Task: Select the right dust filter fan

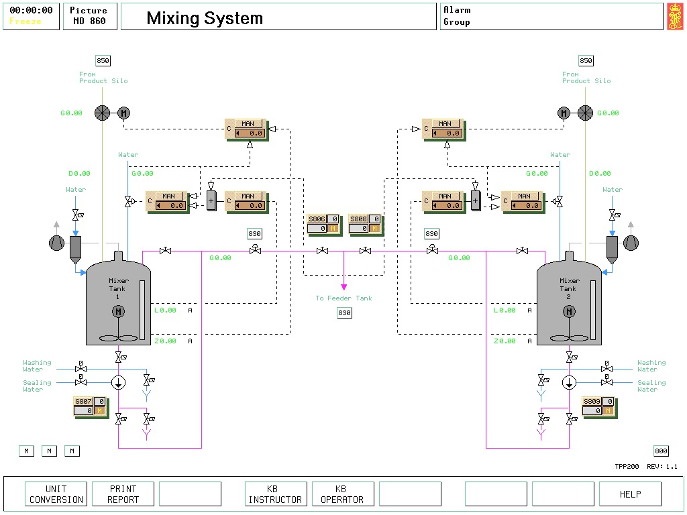Action: (631, 243)
